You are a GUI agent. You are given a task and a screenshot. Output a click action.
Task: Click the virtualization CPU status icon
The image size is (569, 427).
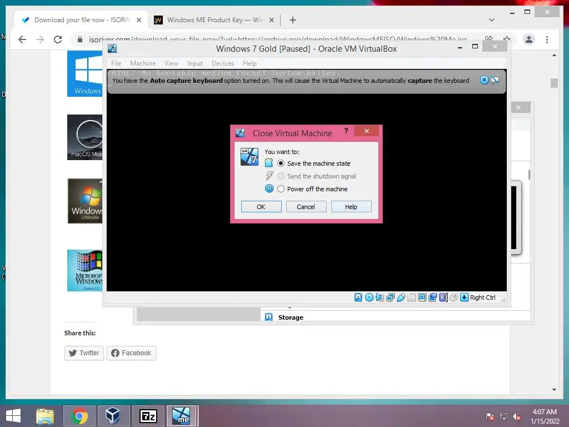443,297
